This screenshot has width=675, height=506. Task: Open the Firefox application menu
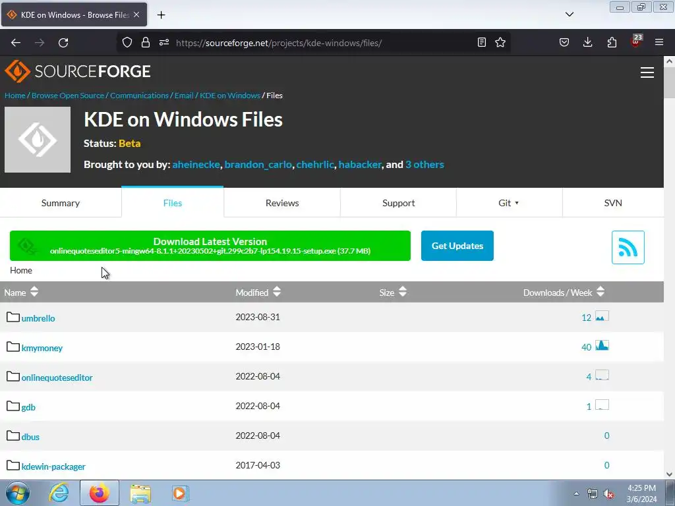point(659,43)
